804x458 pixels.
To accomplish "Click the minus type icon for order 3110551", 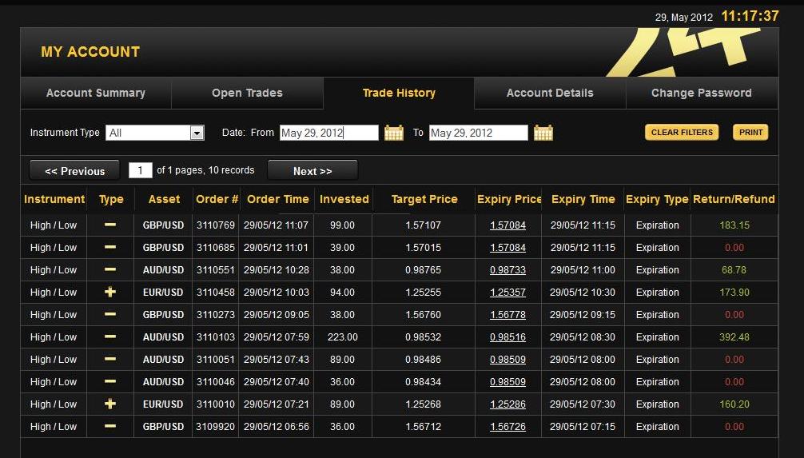I will point(110,270).
